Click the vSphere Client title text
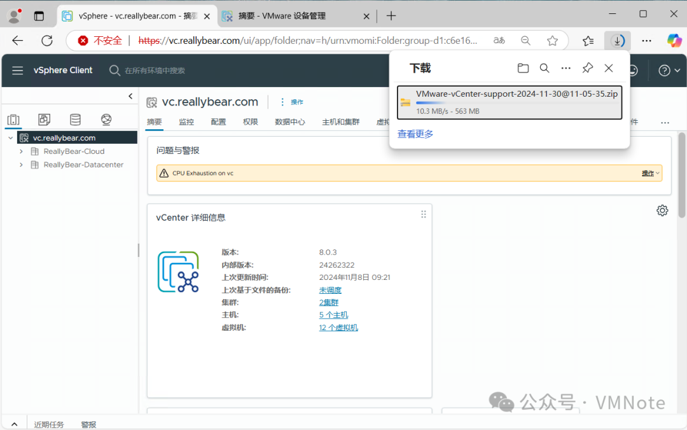The width and height of the screenshot is (687, 430). [62, 70]
